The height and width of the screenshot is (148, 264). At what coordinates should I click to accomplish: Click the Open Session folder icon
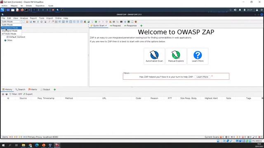(x=27, y=22)
